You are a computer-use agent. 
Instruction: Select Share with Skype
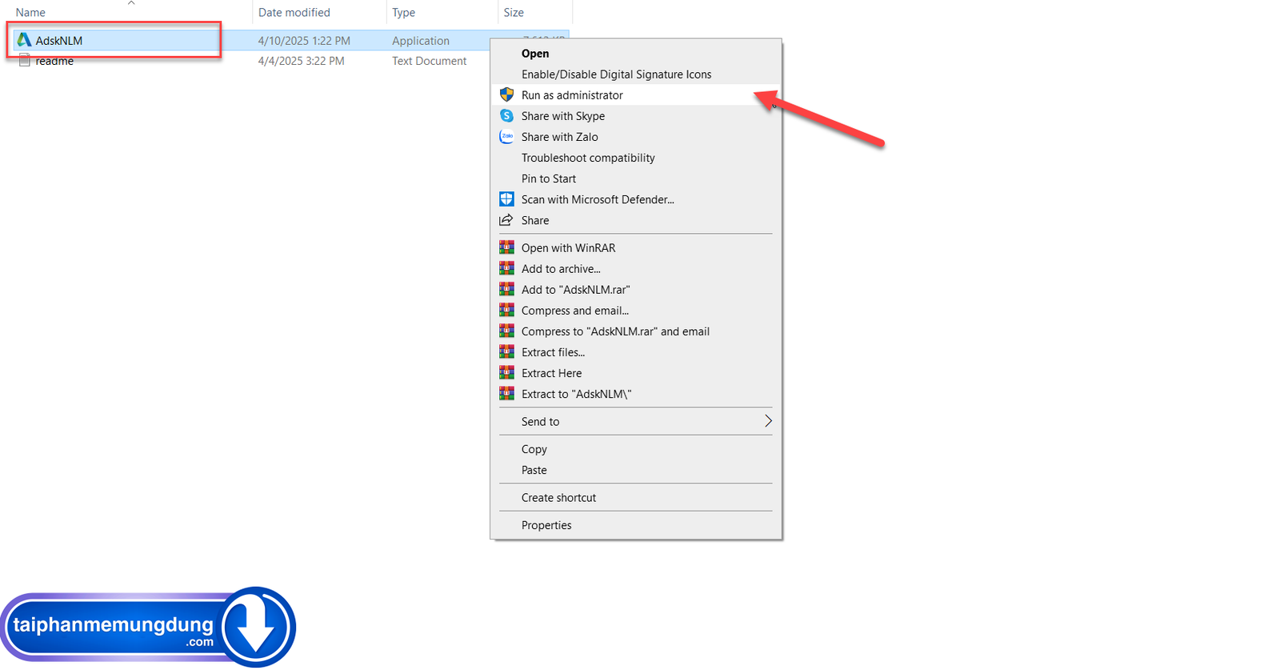(x=636, y=116)
